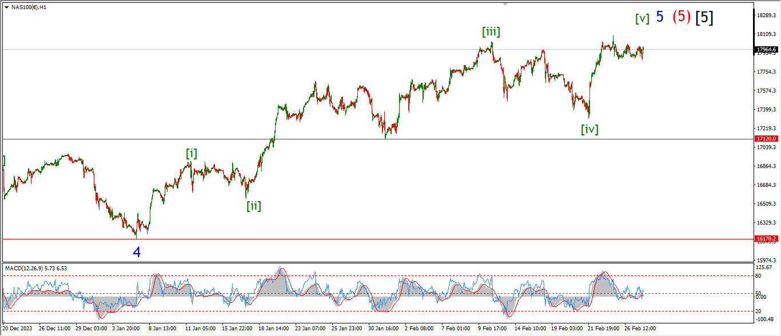Click the green [v] wave label
Image resolution: width=781 pixels, height=336 pixels.
[642, 18]
